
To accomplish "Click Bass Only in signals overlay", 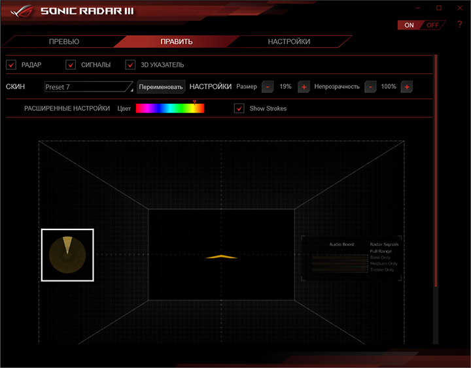I will tap(380, 258).
